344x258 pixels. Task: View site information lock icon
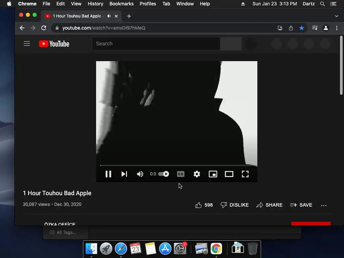57,28
